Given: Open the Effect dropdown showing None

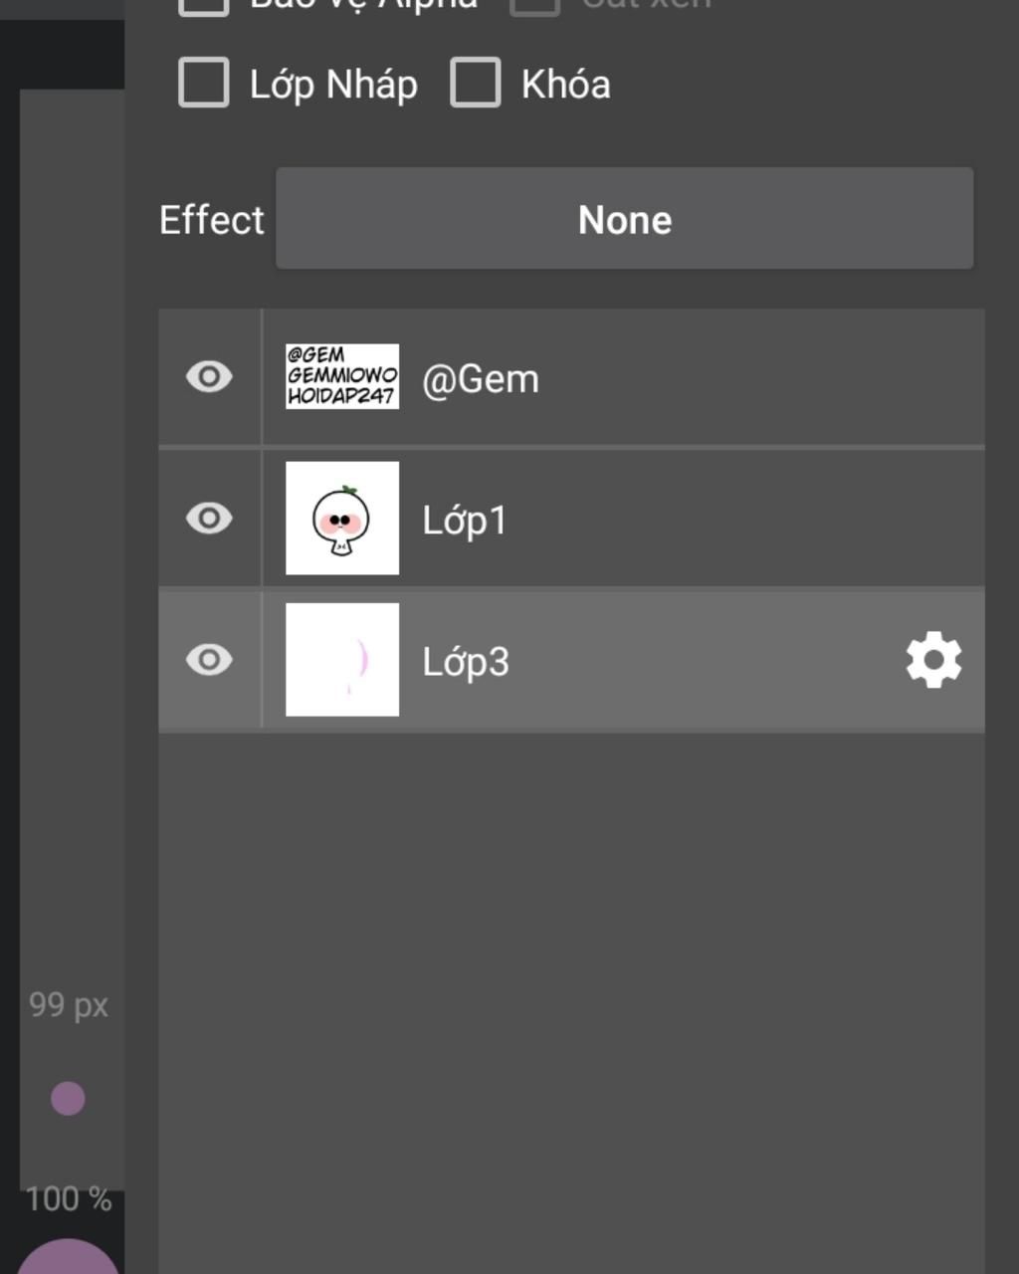Looking at the screenshot, I should coord(624,219).
